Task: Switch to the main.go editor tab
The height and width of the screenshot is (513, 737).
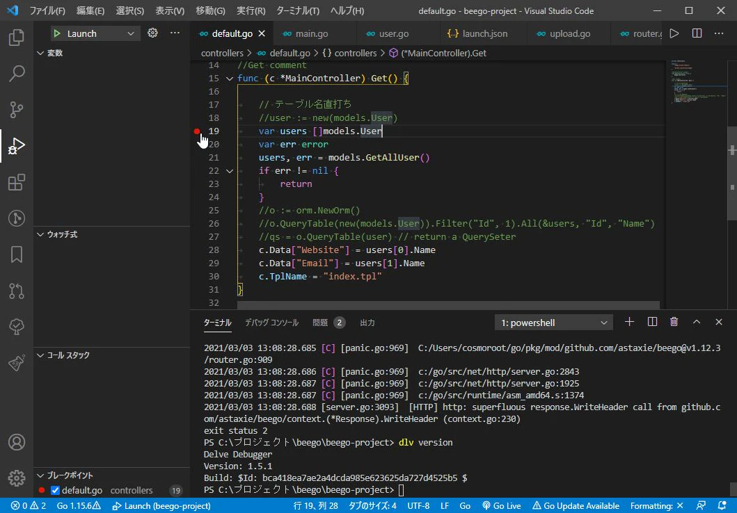Action: pos(312,33)
